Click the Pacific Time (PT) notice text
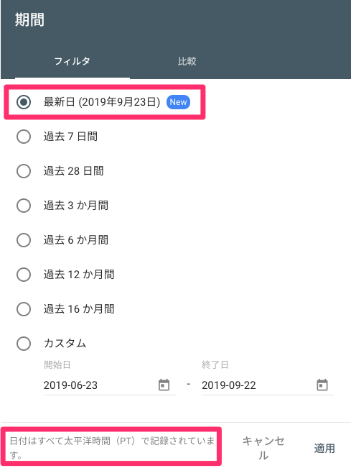Screen dimensions: 351x468 pyautogui.click(x=112, y=448)
